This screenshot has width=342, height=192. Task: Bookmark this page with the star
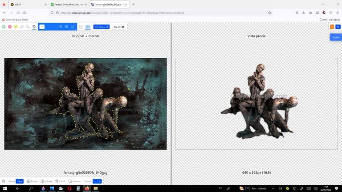pos(269,13)
